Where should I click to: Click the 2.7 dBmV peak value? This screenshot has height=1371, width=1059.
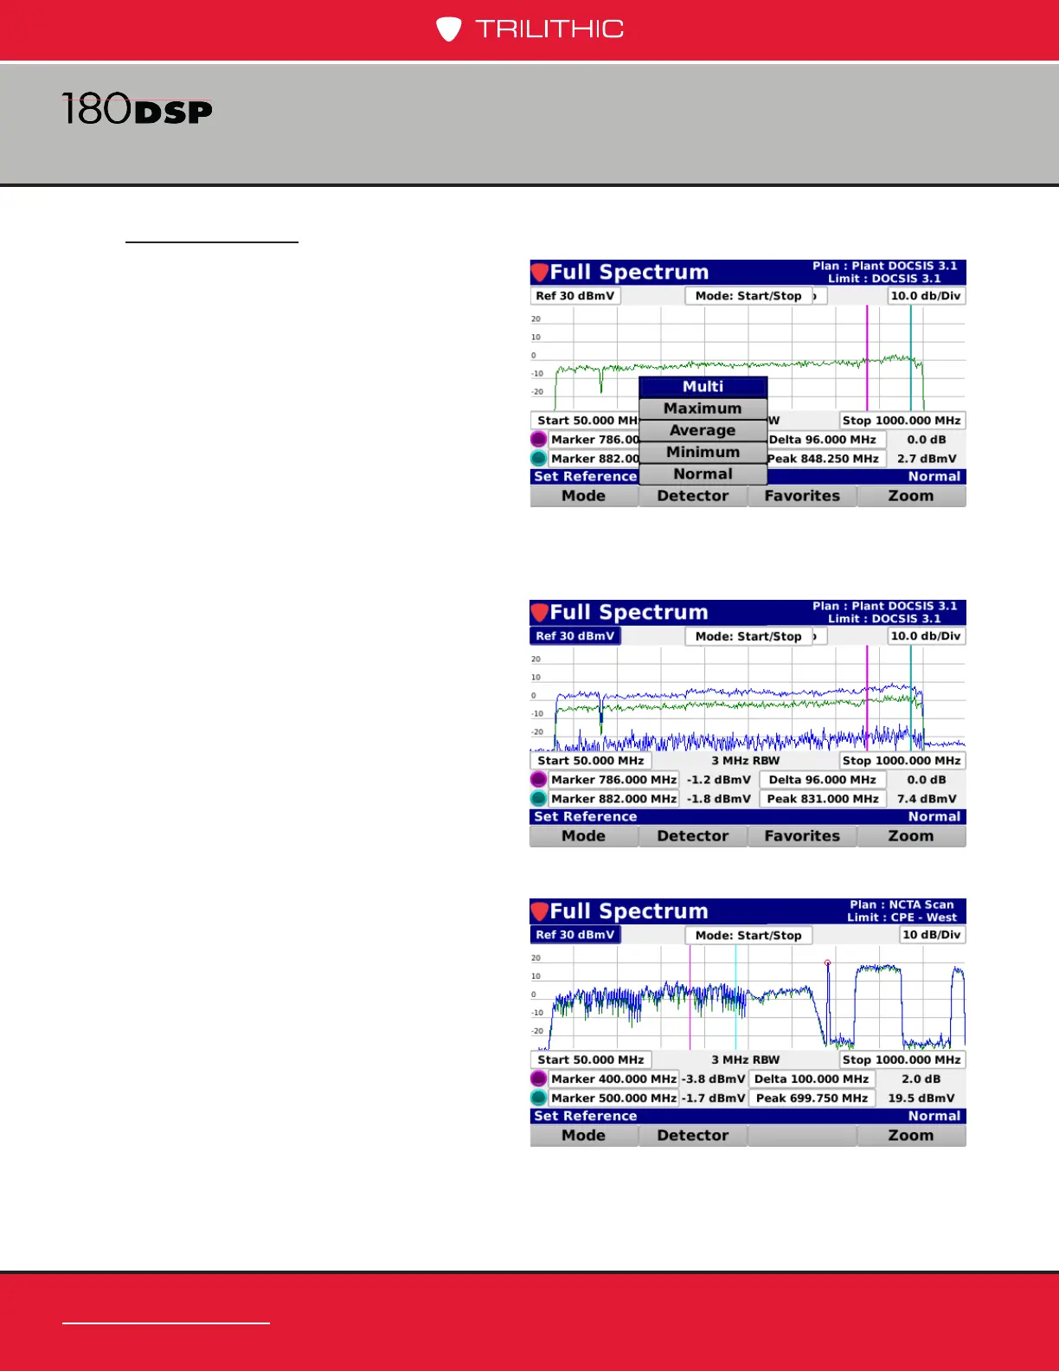point(927,459)
